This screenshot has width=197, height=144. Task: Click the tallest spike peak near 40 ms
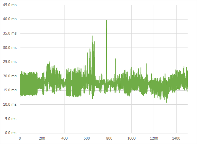107,21
